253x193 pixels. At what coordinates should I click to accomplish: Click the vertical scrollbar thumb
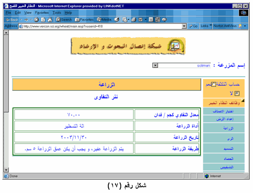[x=6, y=74]
